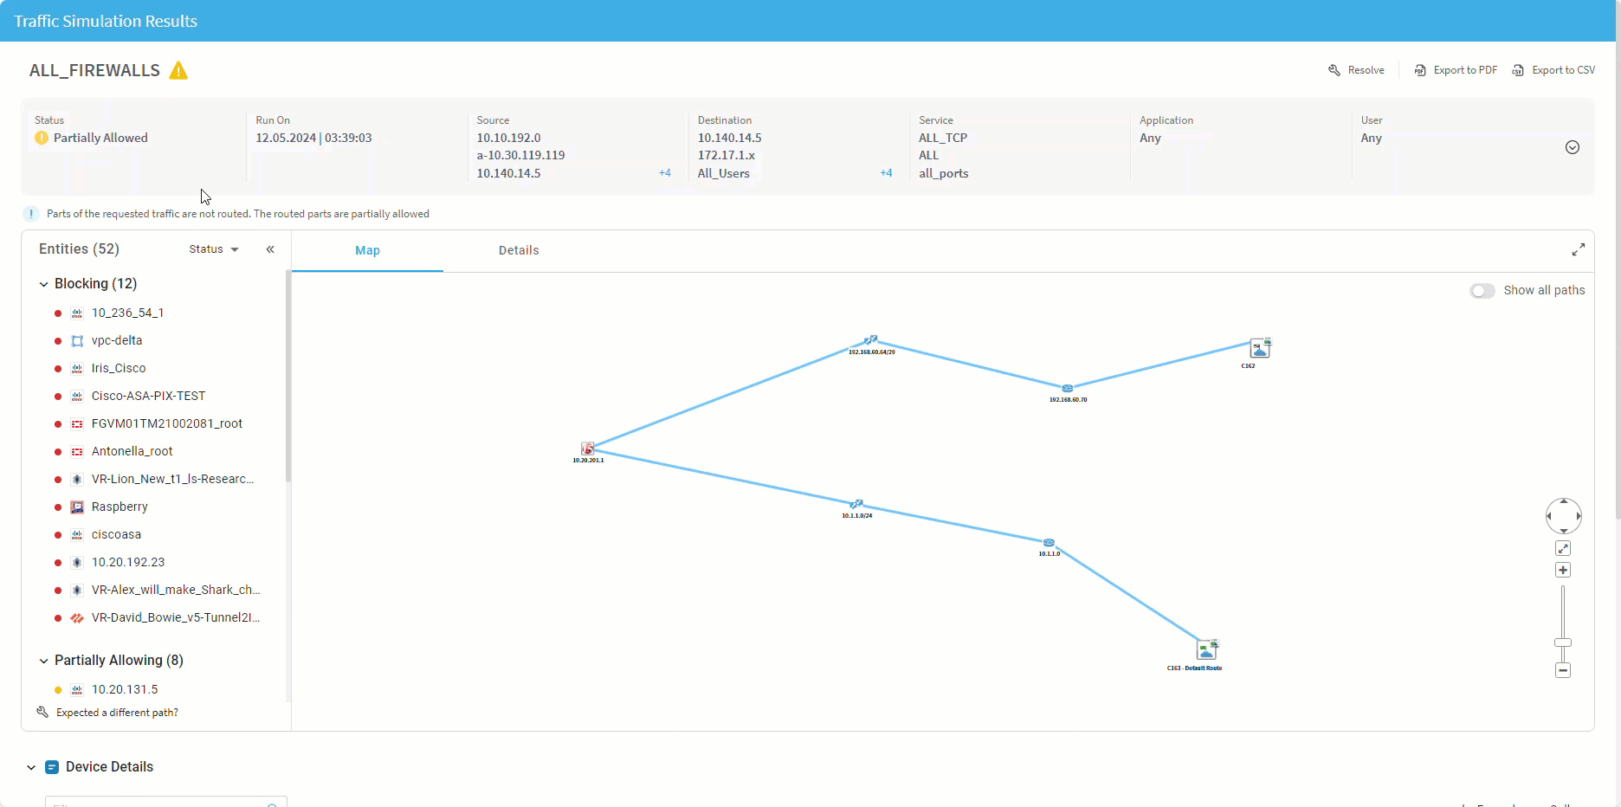Expand map to full screen
The height and width of the screenshot is (807, 1621).
[1578, 249]
